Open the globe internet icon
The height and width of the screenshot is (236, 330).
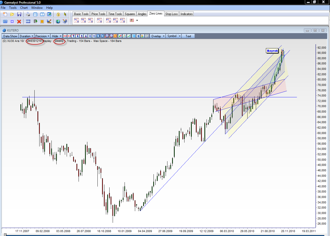58,21
